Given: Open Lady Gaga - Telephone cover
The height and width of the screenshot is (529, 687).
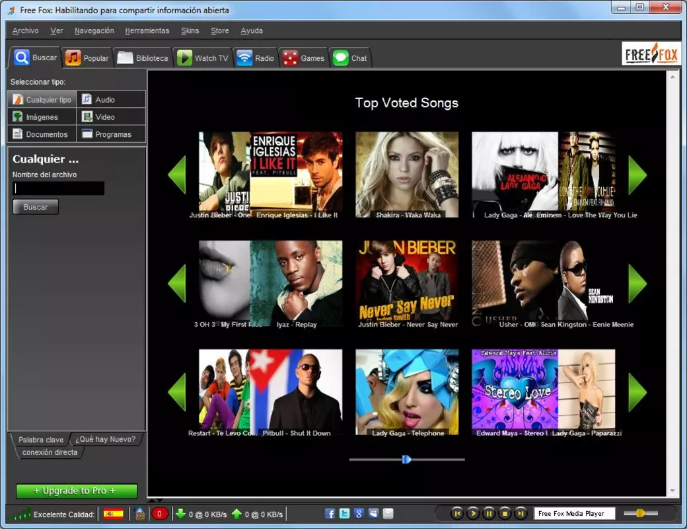Looking at the screenshot, I should (407, 392).
